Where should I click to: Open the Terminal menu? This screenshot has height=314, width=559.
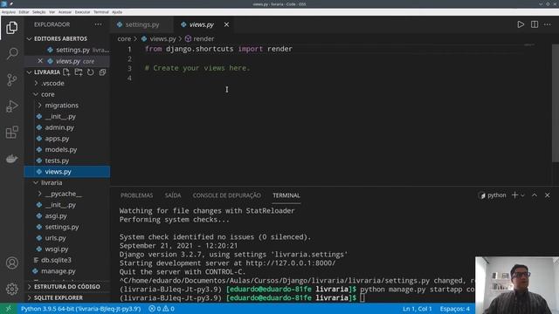click(x=101, y=12)
